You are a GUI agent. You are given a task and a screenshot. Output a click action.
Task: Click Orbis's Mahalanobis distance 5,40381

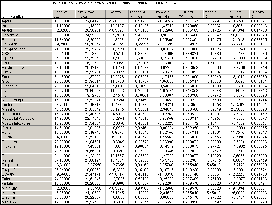point(214,128)
